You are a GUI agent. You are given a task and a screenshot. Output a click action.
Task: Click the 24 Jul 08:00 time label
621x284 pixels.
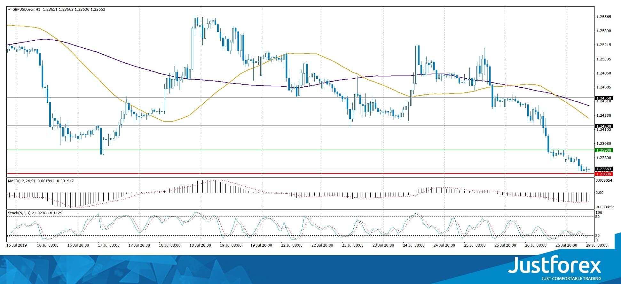tap(414, 245)
